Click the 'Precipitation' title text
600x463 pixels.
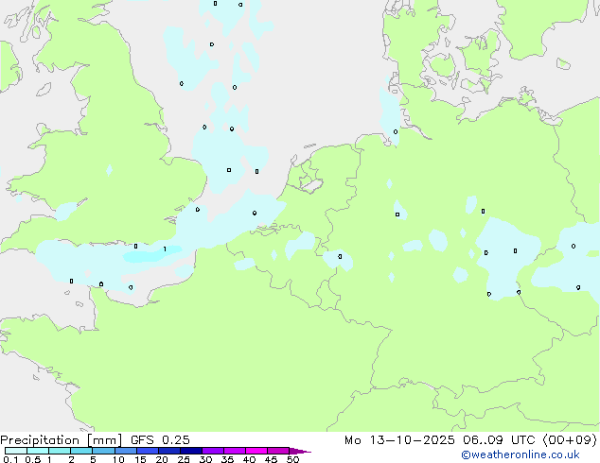[40, 440]
